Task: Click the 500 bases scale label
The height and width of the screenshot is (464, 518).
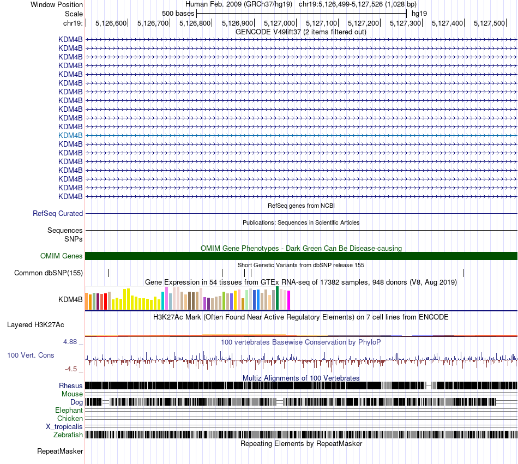Action: click(178, 14)
